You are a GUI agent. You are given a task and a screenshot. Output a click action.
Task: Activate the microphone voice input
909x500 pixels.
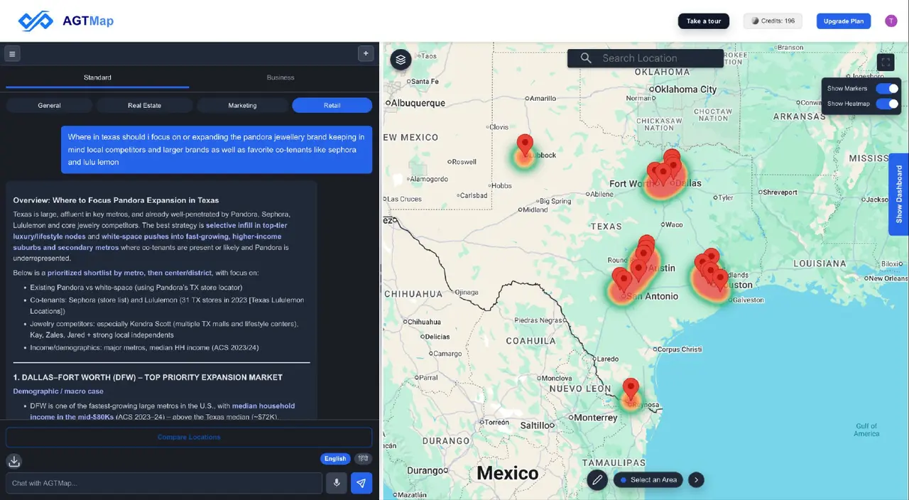tap(337, 483)
